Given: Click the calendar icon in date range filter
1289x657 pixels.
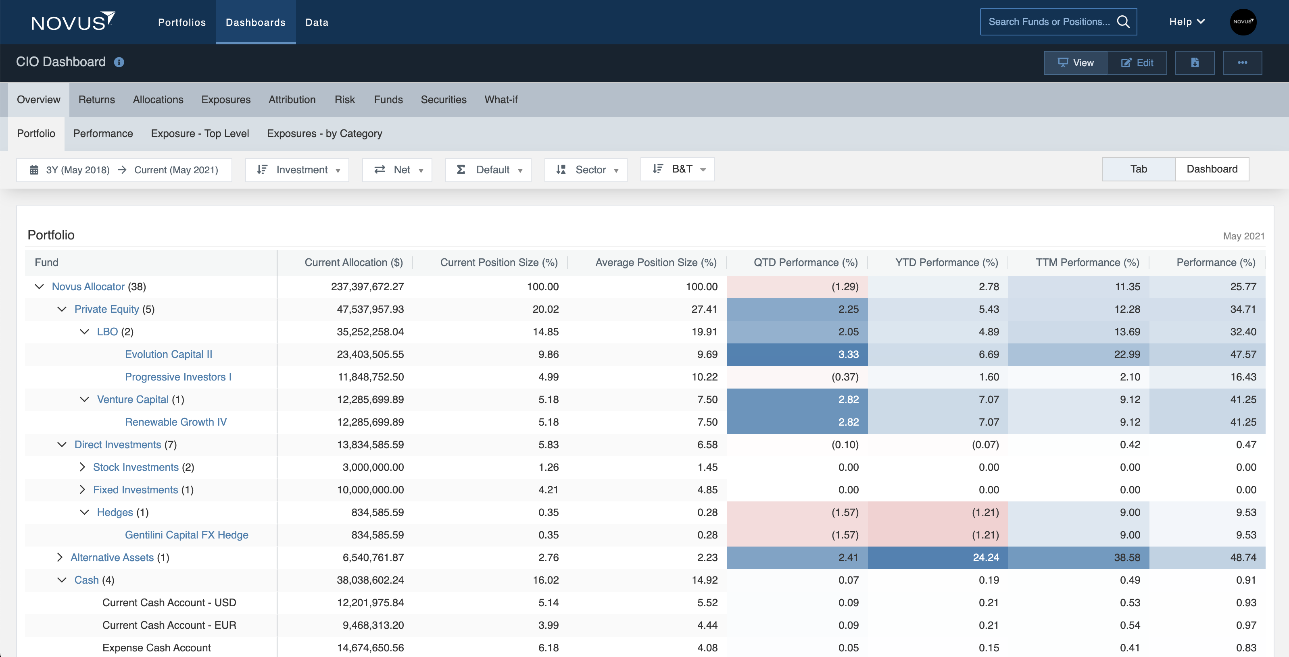Looking at the screenshot, I should point(33,170).
